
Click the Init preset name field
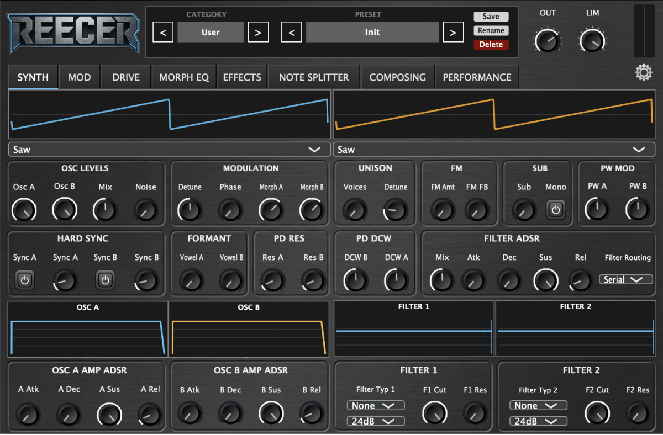click(372, 33)
